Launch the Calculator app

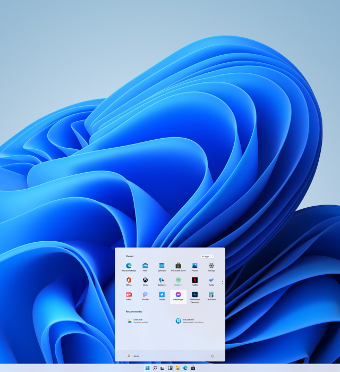pos(211,295)
